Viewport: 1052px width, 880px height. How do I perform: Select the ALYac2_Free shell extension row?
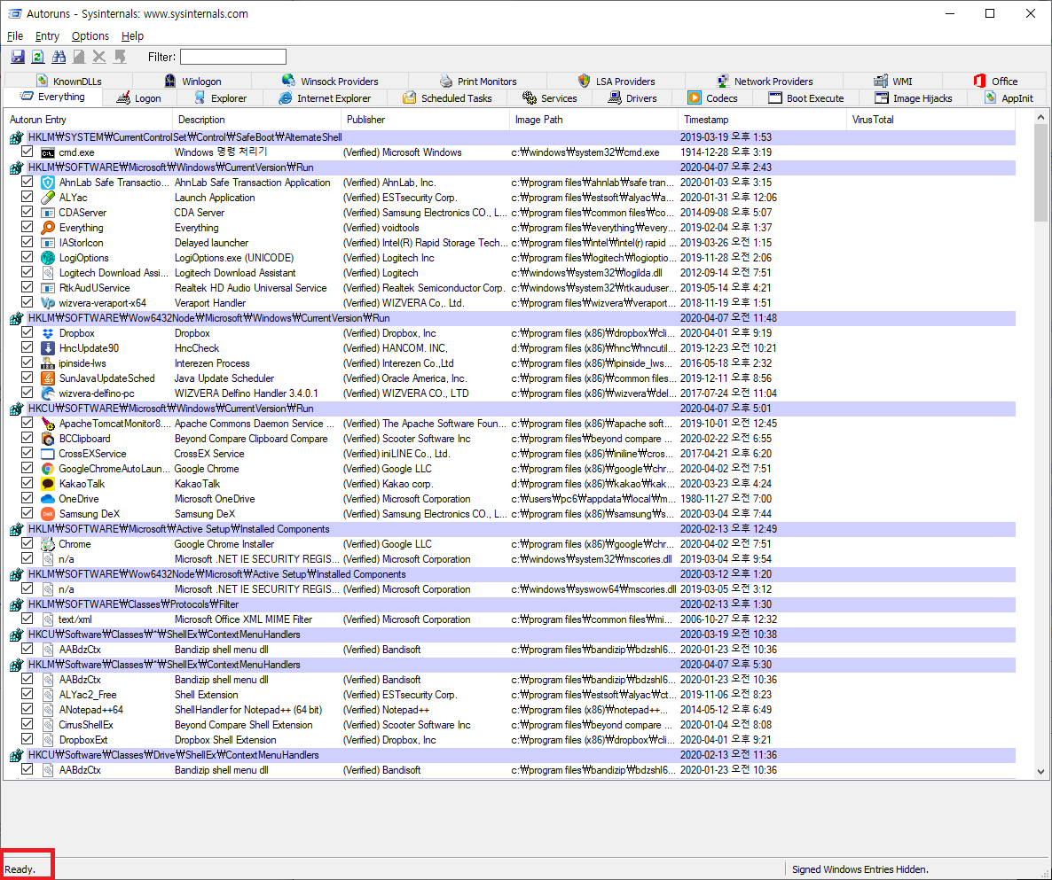[x=510, y=695]
